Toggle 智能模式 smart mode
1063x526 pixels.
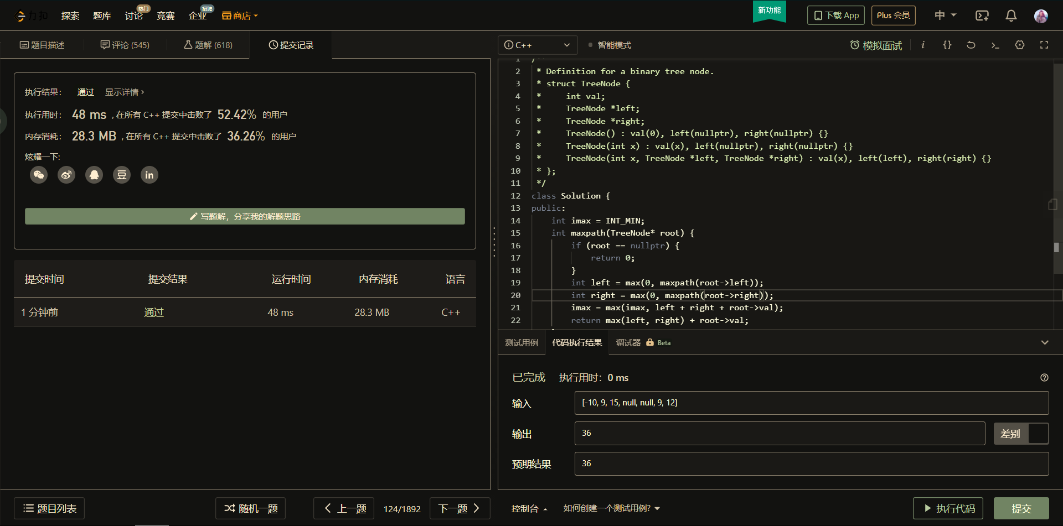click(x=613, y=45)
